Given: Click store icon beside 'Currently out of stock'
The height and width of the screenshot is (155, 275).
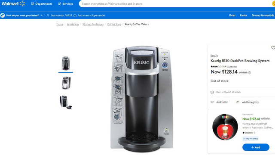Looking at the screenshot, I should [212, 92].
